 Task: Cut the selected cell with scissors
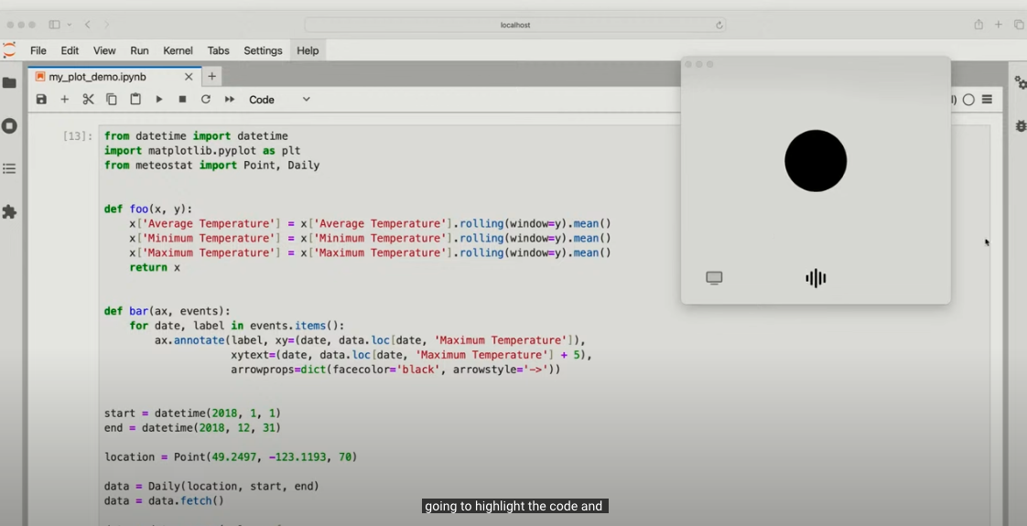click(89, 100)
